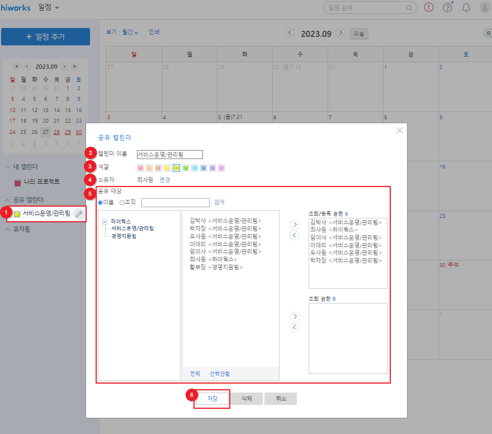Select 최사원 <하이웍스> in 조회/등록 권한 list
The image size is (492, 434).
pos(334,230)
